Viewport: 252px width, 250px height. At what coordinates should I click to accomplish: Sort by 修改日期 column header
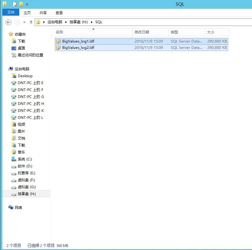point(151,32)
